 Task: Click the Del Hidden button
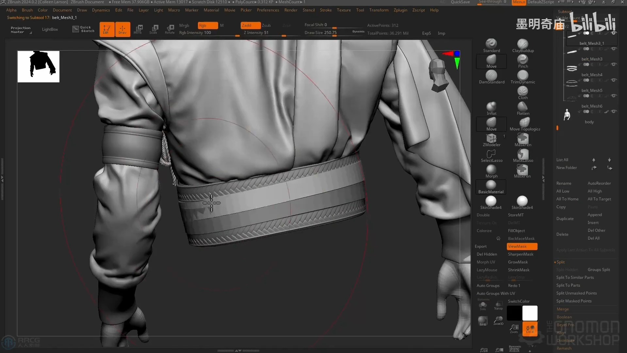487,254
